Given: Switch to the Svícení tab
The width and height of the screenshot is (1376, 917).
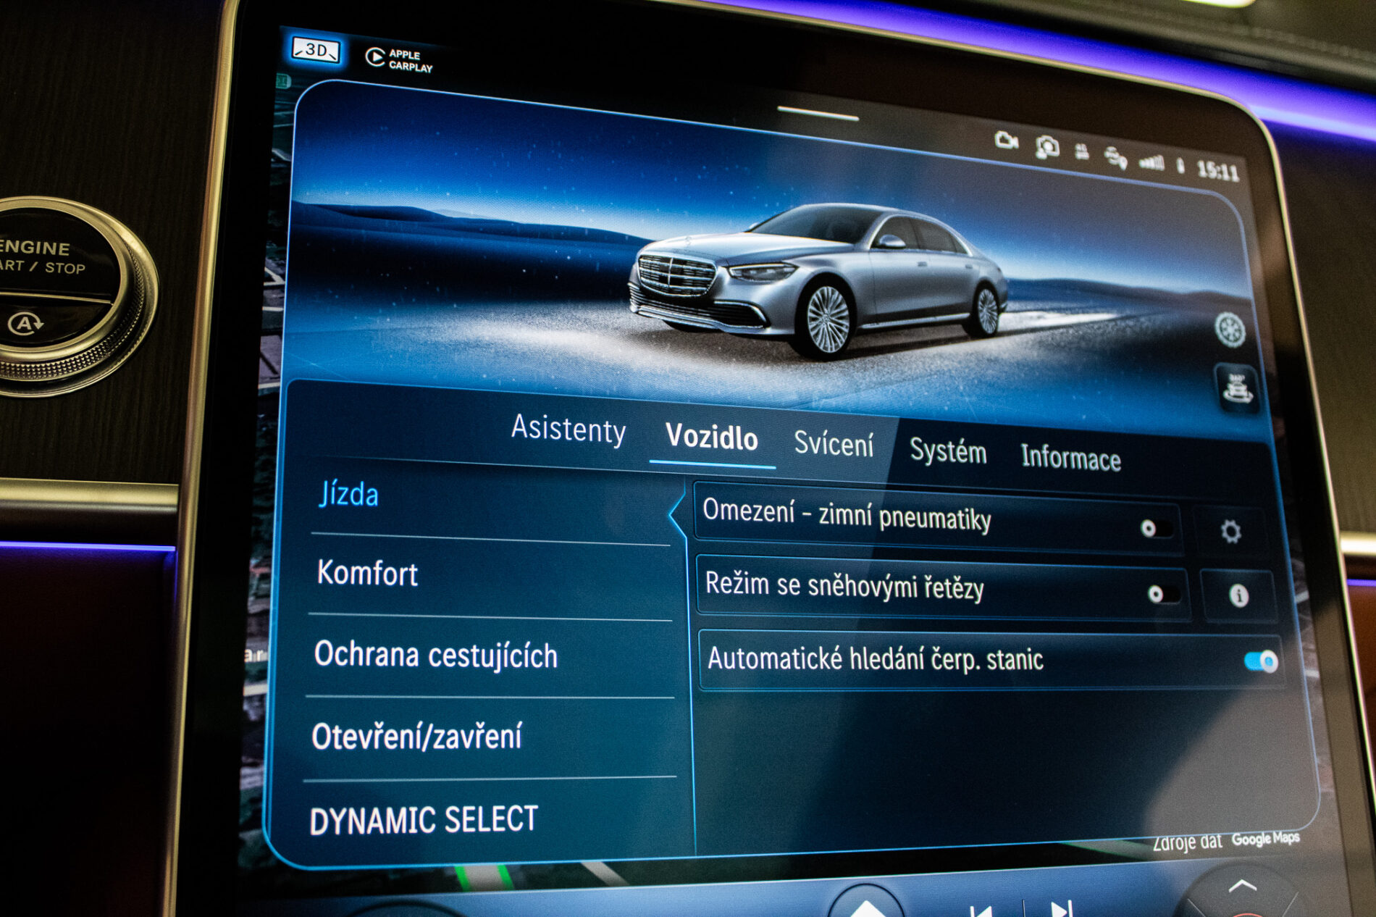Looking at the screenshot, I should [834, 443].
